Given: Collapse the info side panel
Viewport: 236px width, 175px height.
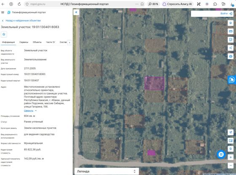Looking at the screenshot, I should coord(76,12).
